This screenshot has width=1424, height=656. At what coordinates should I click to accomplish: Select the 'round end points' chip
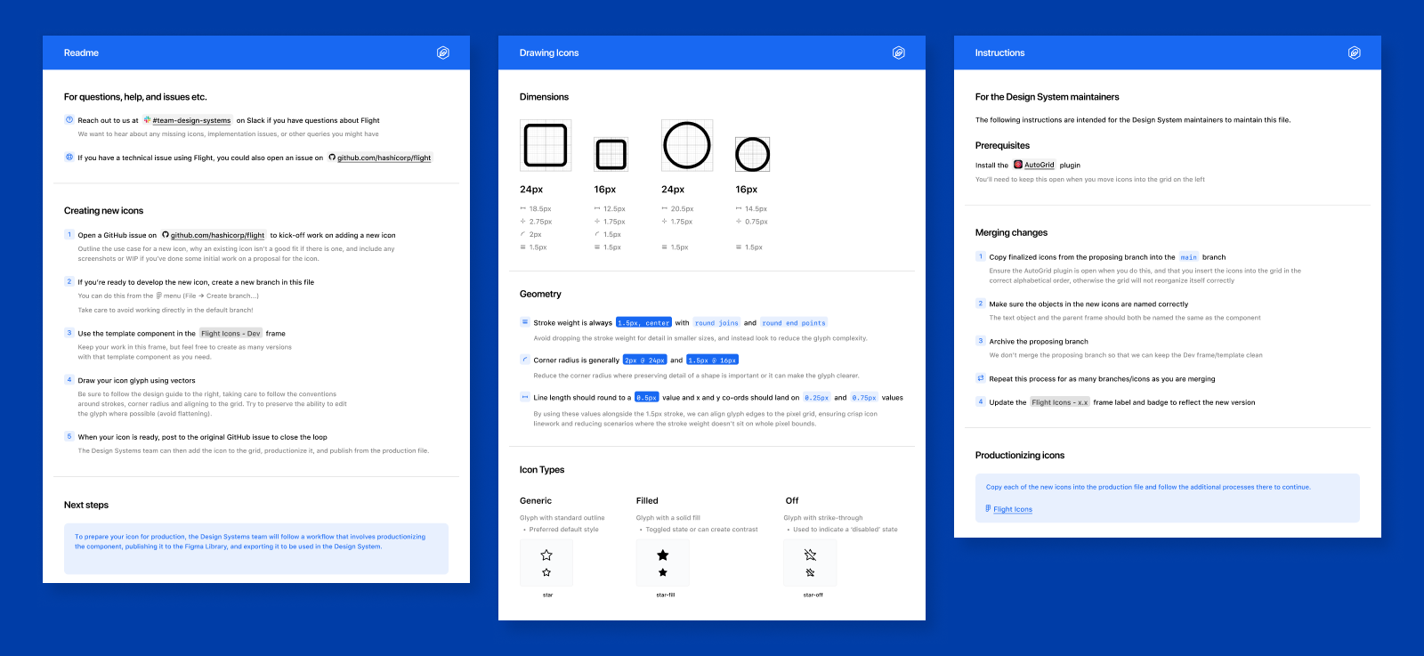pyautogui.click(x=794, y=323)
